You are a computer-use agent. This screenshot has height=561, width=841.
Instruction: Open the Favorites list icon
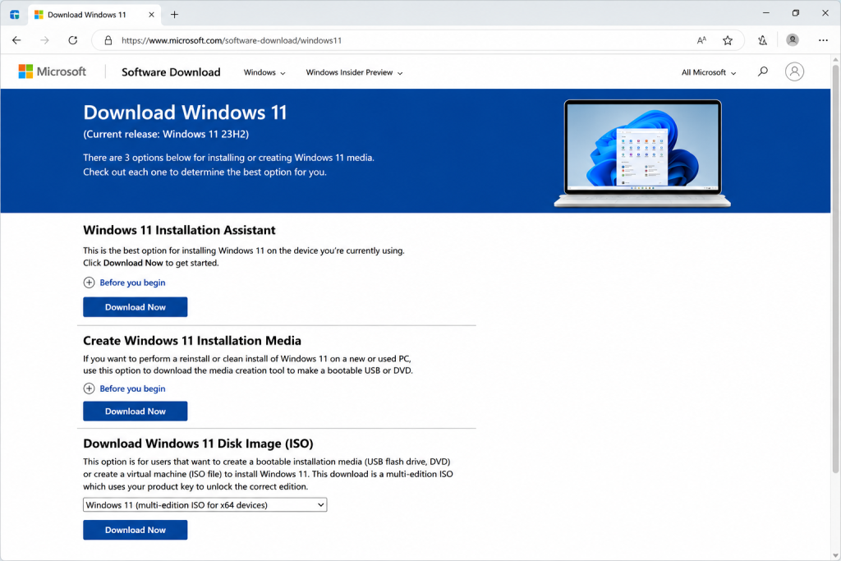click(x=763, y=40)
